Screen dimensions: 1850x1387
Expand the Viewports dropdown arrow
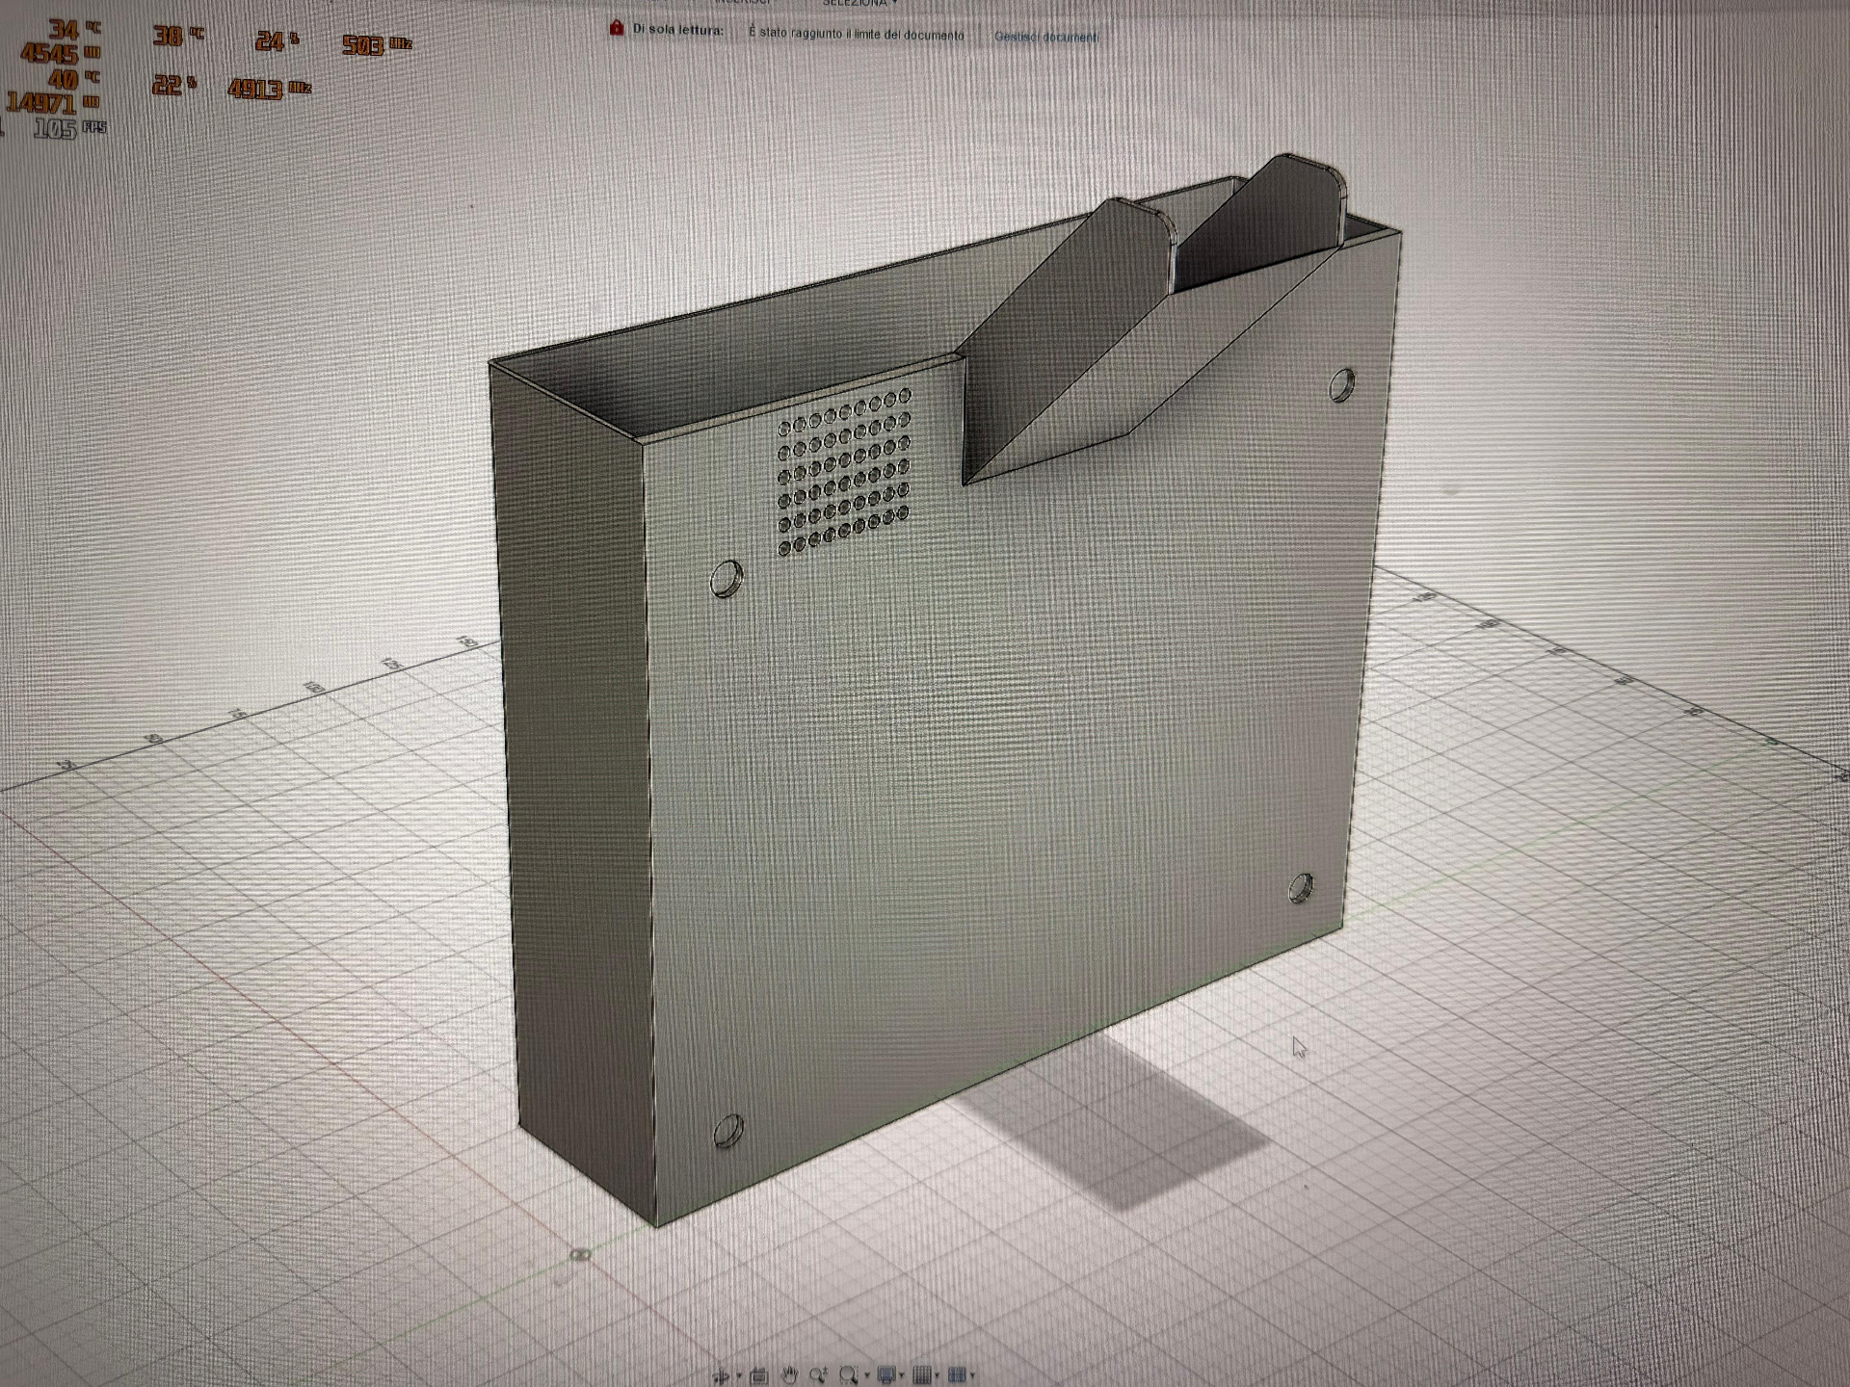(972, 1375)
